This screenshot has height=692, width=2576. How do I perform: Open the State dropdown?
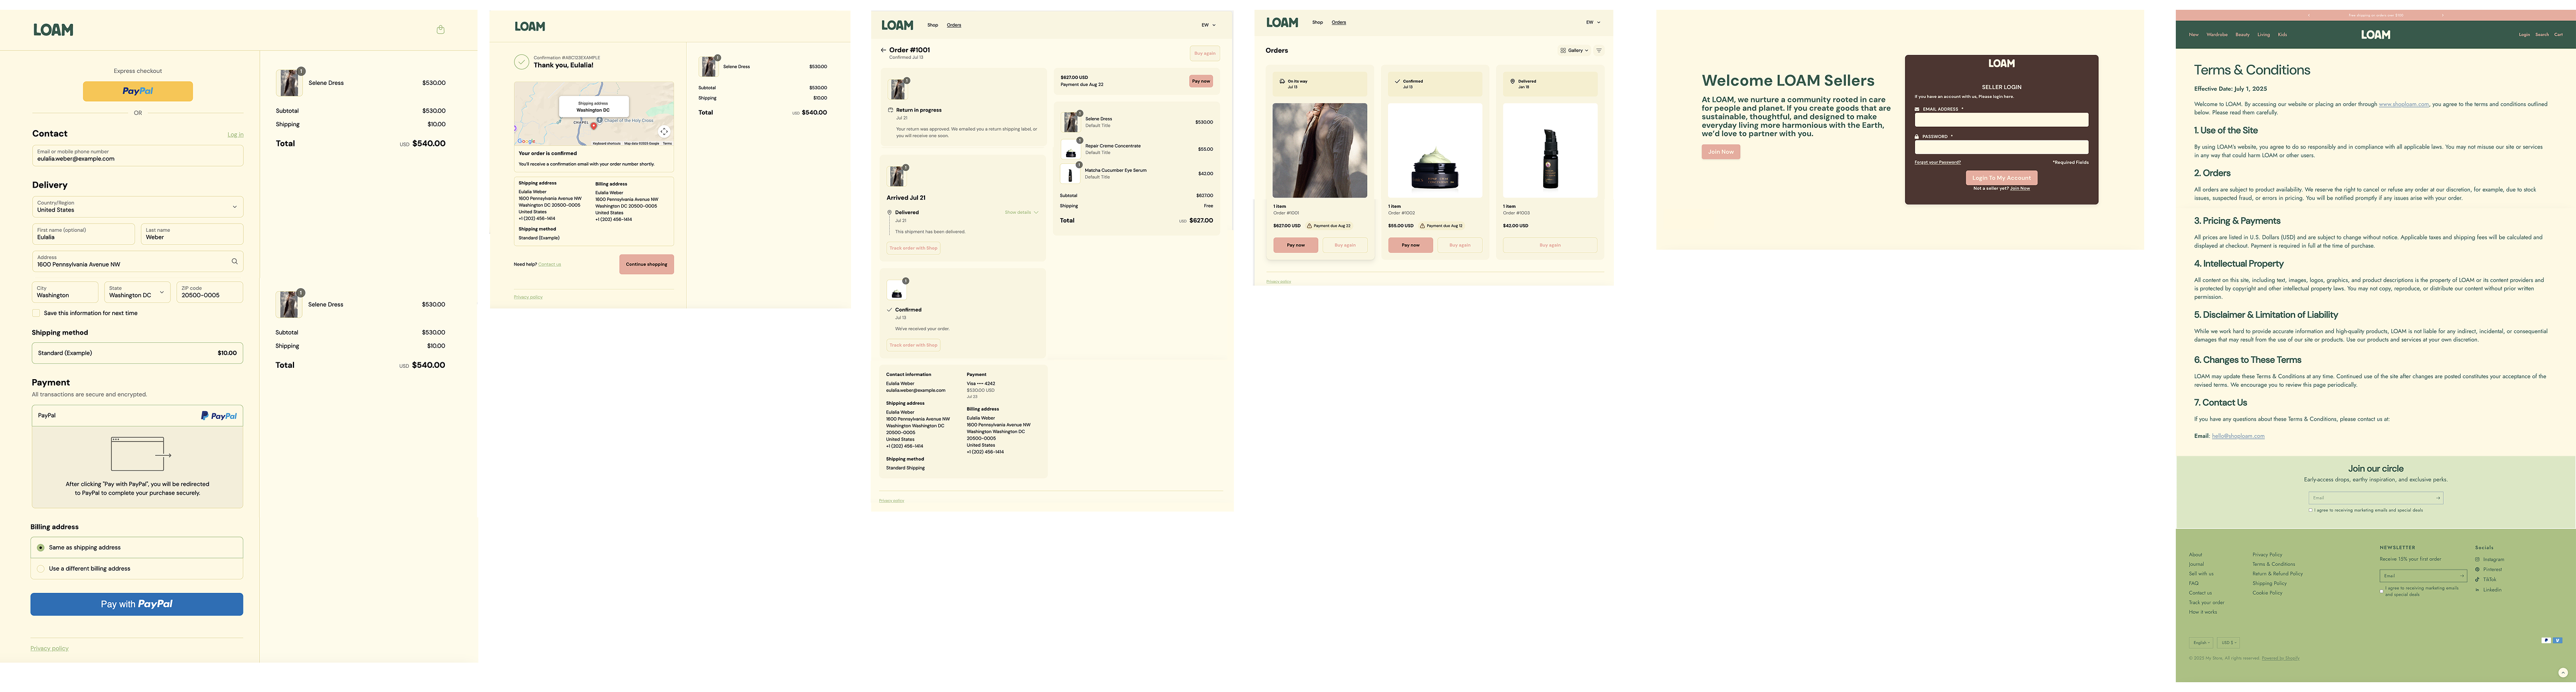pos(137,292)
